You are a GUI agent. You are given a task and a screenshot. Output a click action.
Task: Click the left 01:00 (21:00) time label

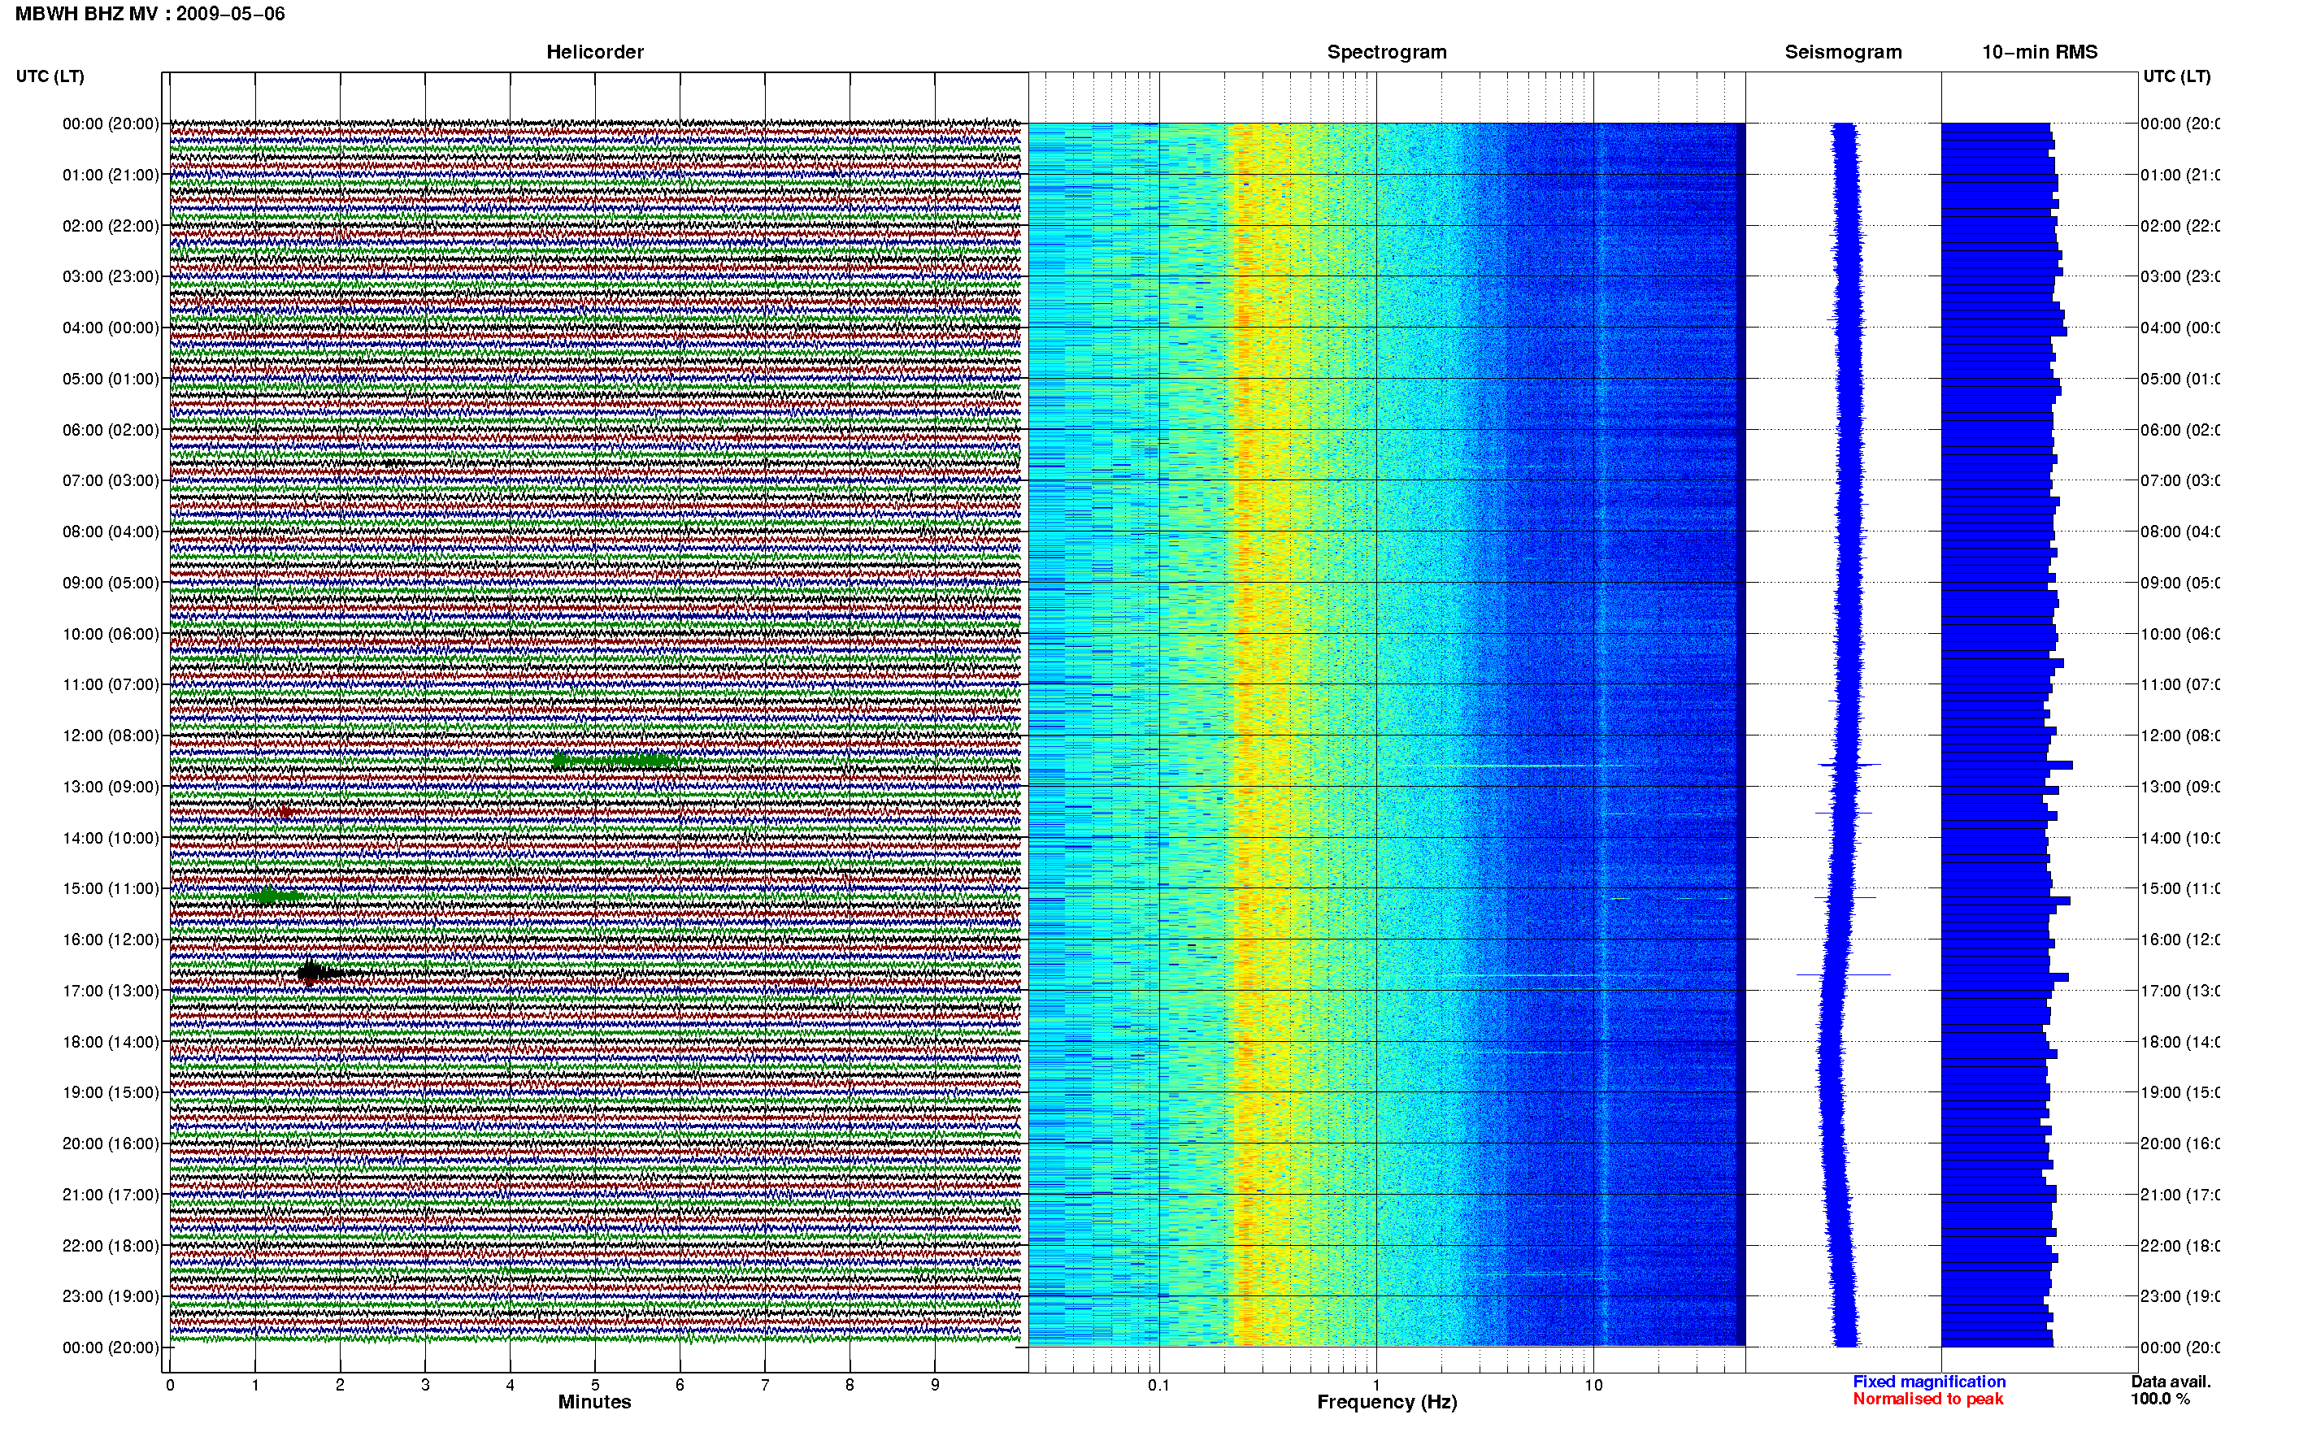point(111,175)
